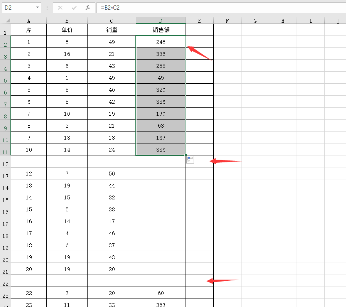Select row 12 header
The width and height of the screenshot is (346, 307).
tap(5, 161)
